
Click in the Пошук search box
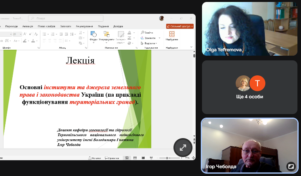click(x=66, y=19)
